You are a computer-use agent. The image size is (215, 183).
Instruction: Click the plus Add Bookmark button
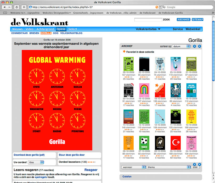24,7
